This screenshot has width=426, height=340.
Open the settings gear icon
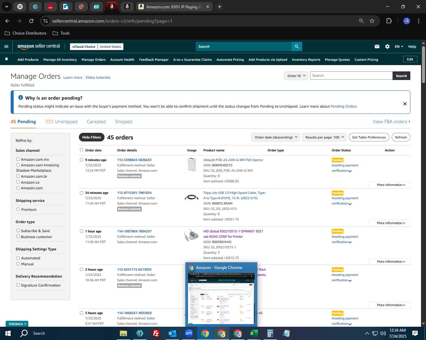(387, 46)
